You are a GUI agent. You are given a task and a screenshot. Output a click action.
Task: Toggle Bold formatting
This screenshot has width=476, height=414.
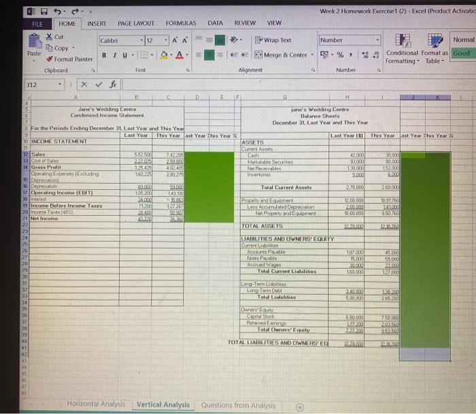point(104,55)
